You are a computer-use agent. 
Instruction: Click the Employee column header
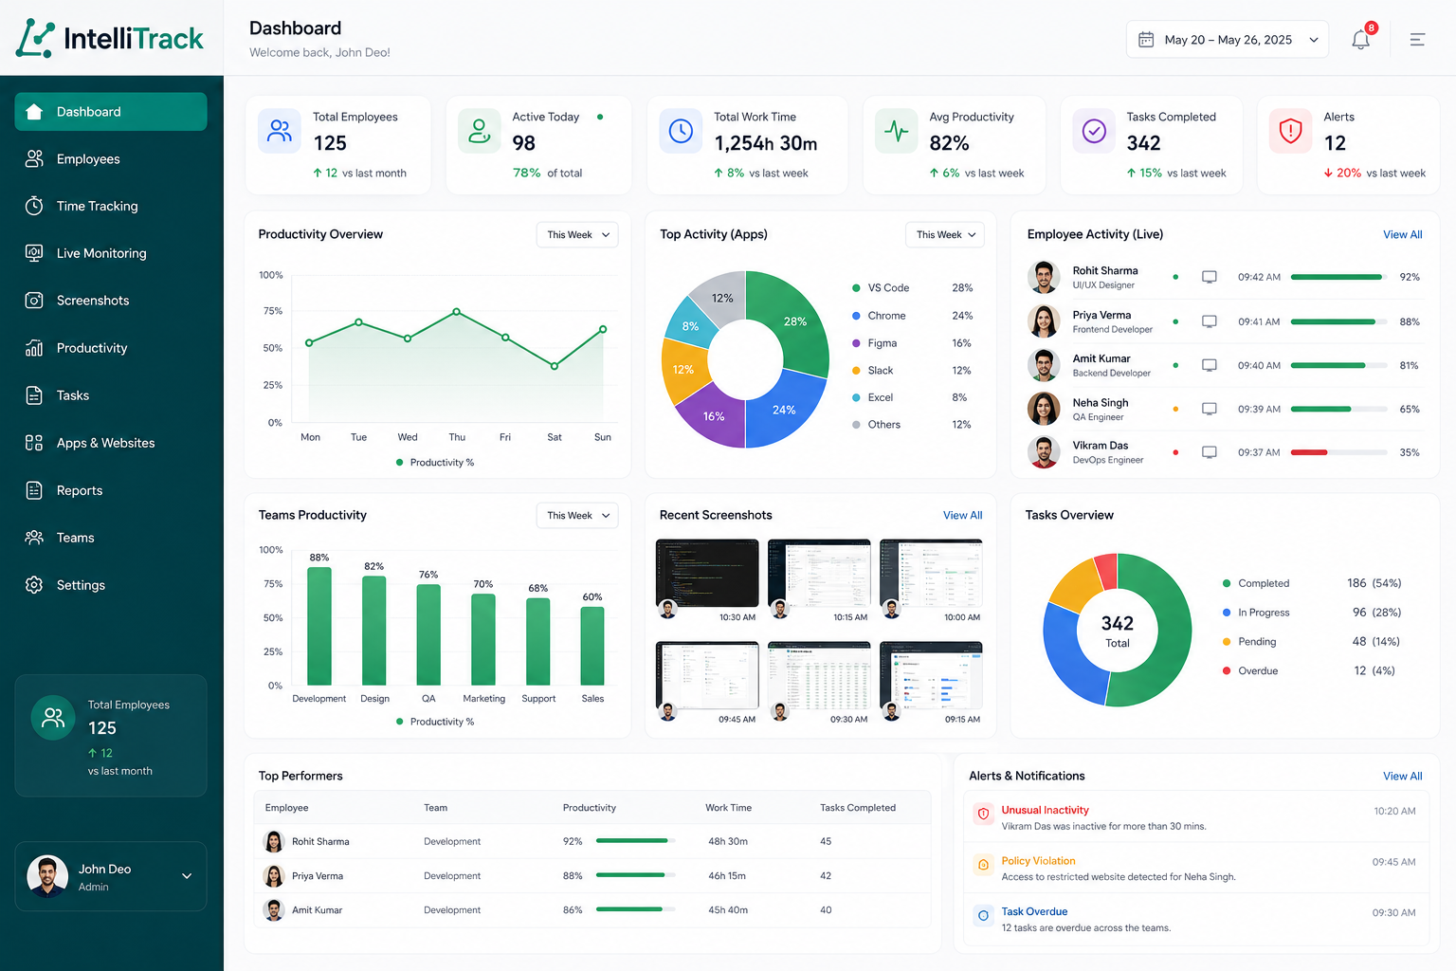pos(286,808)
